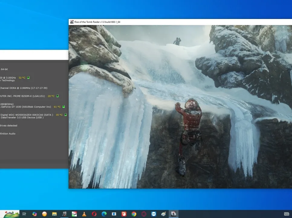
Task: Open Task View from the taskbar
Action: point(24,214)
